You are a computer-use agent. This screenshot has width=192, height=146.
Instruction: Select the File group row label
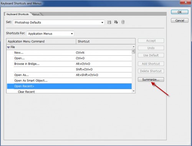coord(13,47)
